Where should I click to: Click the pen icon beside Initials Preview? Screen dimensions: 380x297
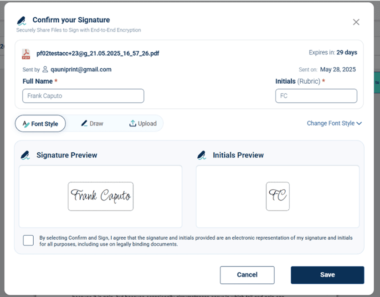[x=202, y=155]
